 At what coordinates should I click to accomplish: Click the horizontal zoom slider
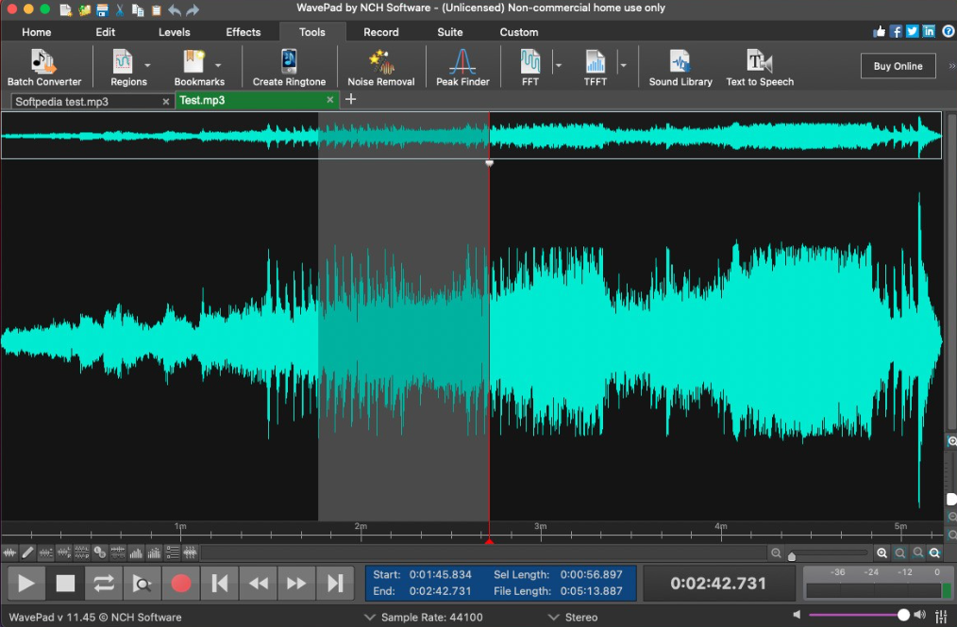829,553
